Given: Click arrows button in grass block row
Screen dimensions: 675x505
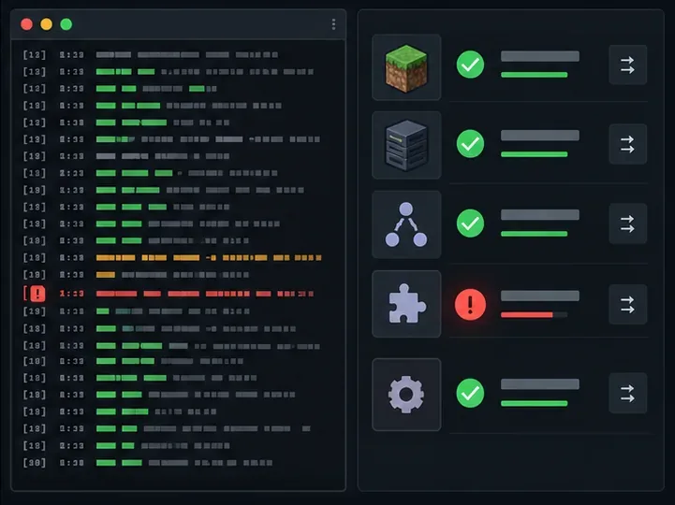Looking at the screenshot, I should coord(627,65).
